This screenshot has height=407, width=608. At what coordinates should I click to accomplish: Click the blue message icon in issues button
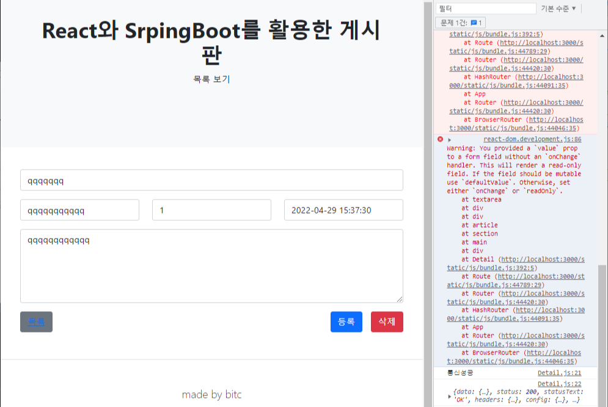474,23
